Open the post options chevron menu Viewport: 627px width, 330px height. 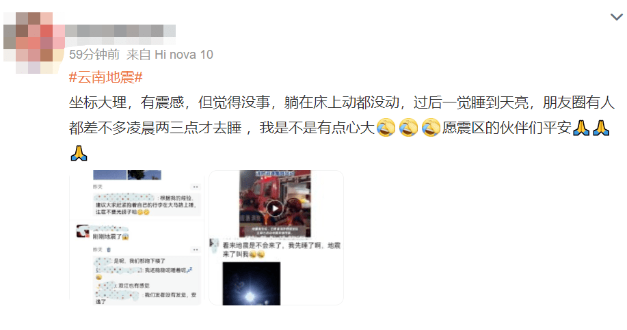coord(616,17)
